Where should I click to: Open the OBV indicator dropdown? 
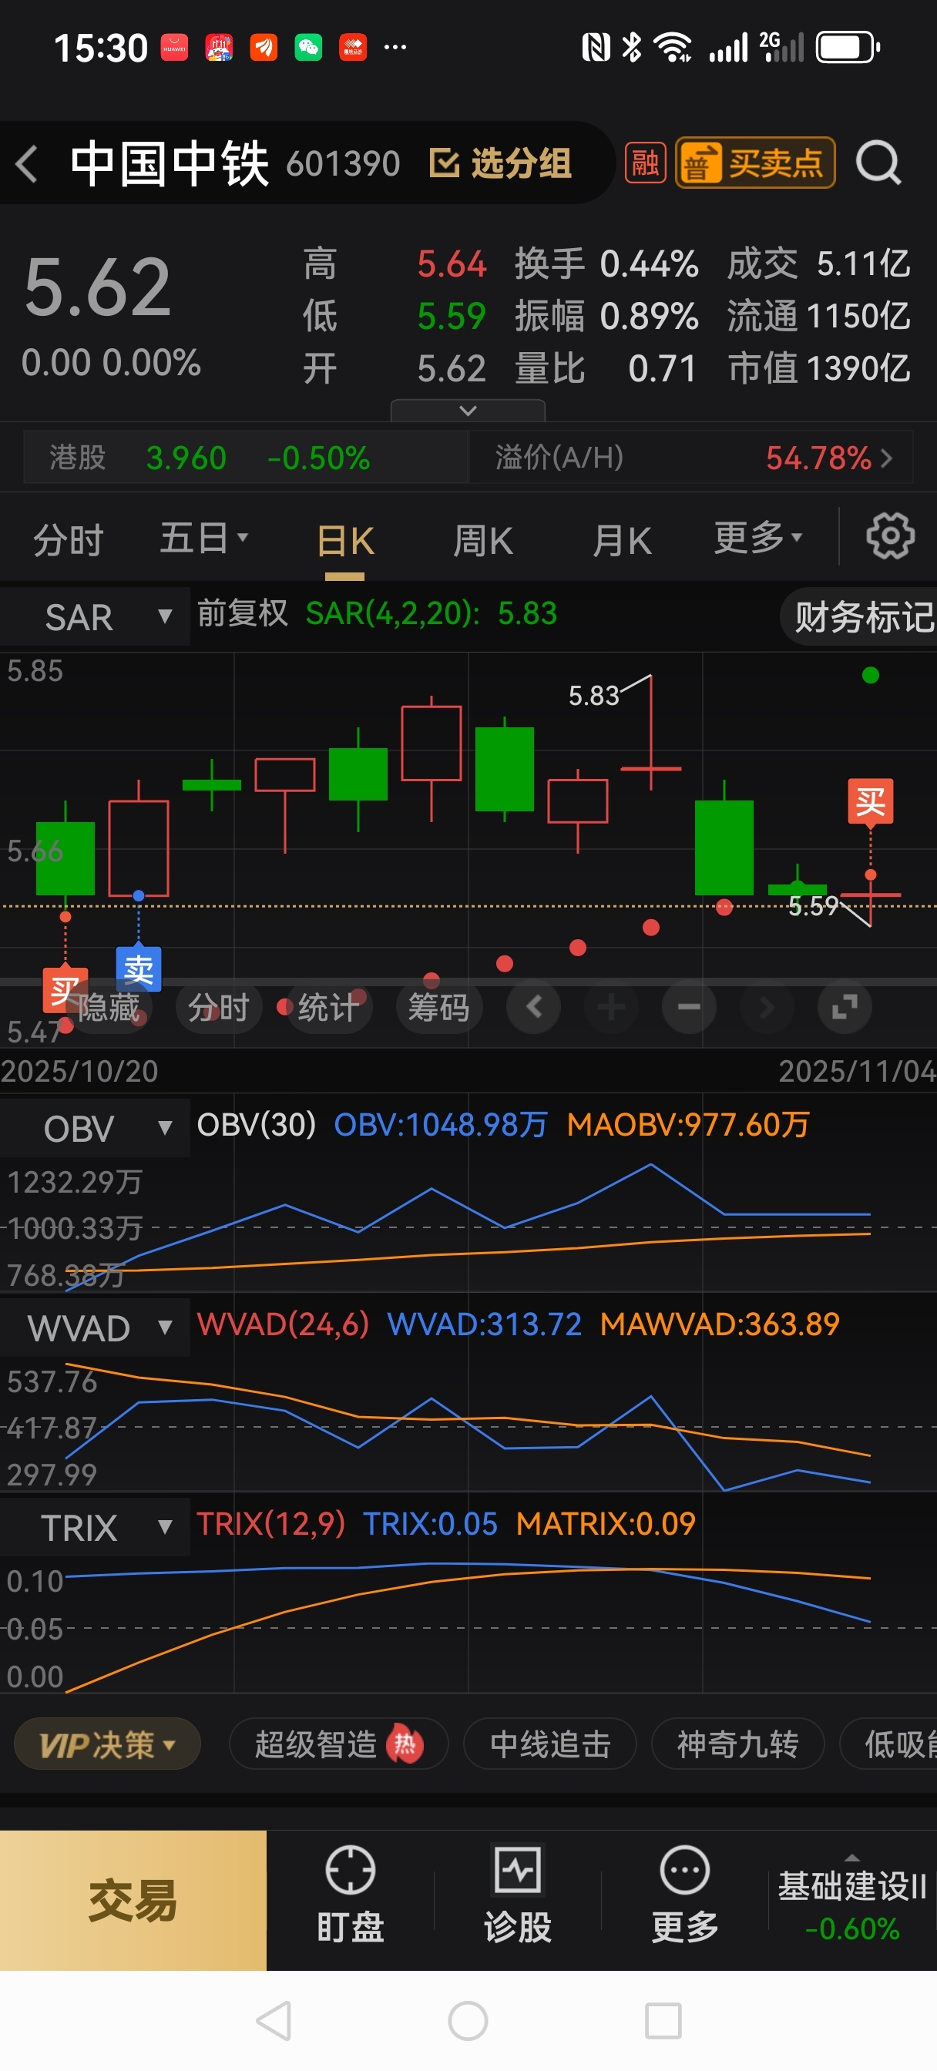(95, 1128)
